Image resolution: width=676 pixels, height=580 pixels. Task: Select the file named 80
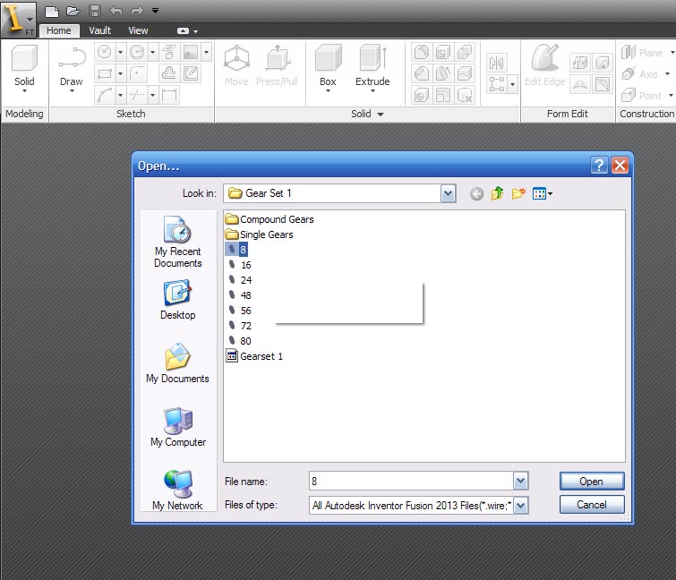point(239,341)
